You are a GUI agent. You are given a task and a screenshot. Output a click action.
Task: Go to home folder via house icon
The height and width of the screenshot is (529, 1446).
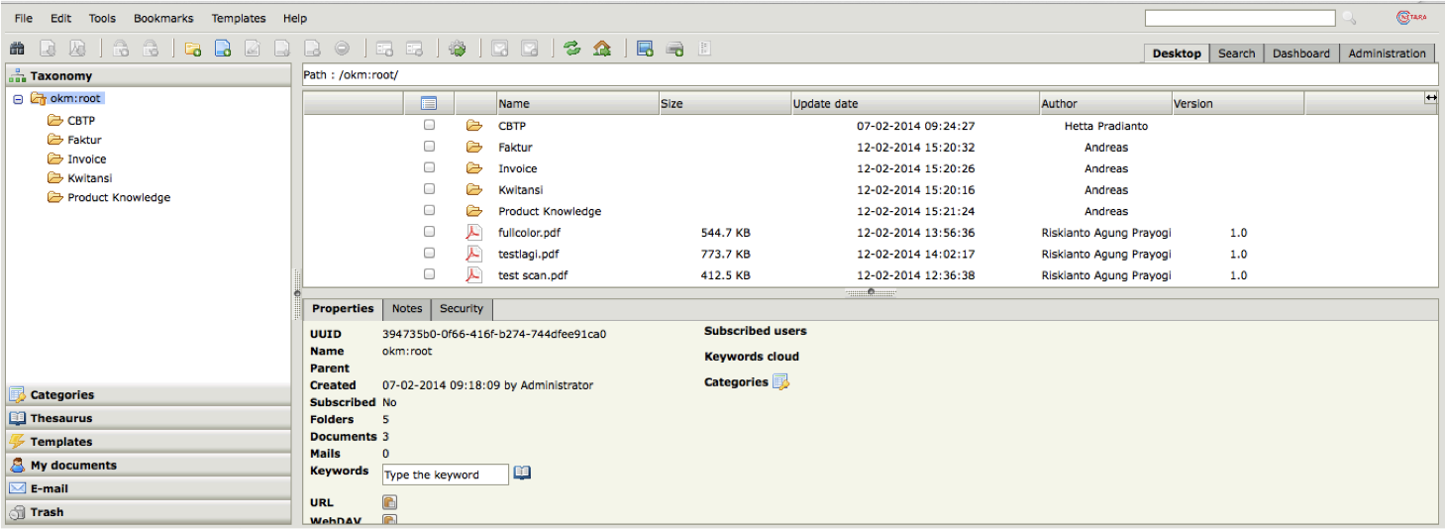pyautogui.click(x=601, y=48)
